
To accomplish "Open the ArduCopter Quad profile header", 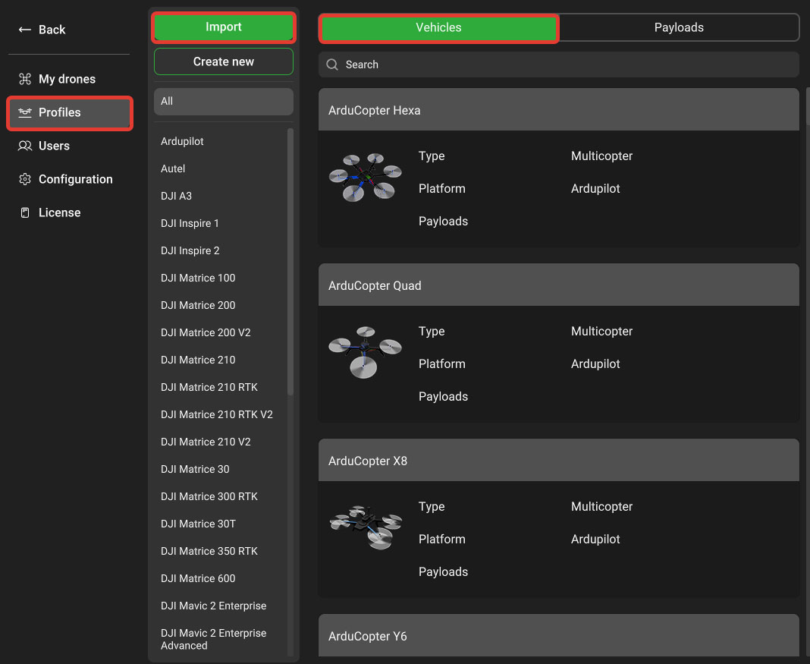I will tap(559, 285).
